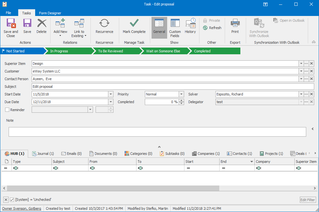
Task: Open the Recurrence settings icon
Action: (x=105, y=23)
